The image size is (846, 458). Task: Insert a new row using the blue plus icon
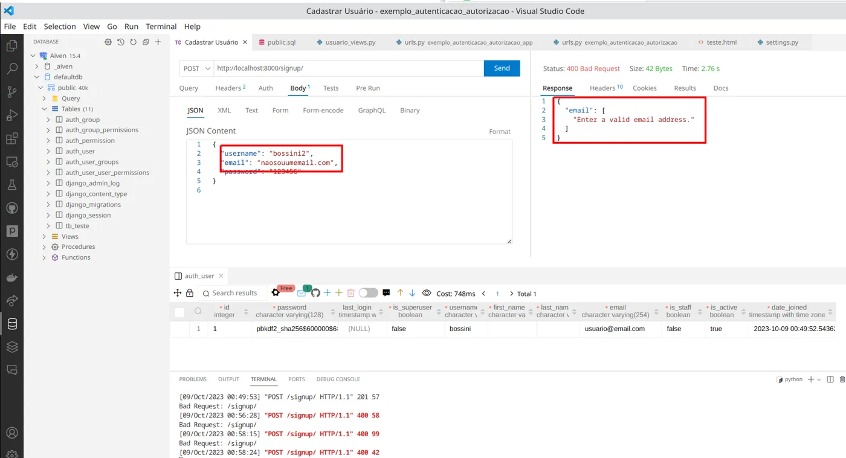point(328,293)
